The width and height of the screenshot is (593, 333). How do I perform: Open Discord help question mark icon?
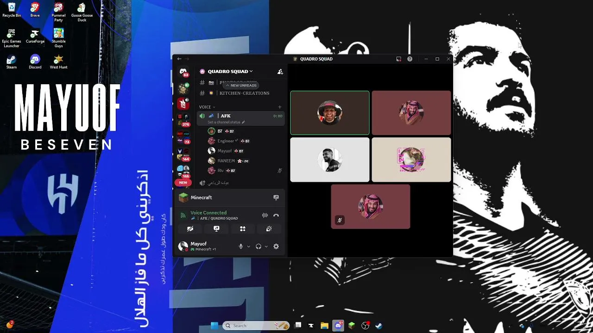[x=410, y=59]
